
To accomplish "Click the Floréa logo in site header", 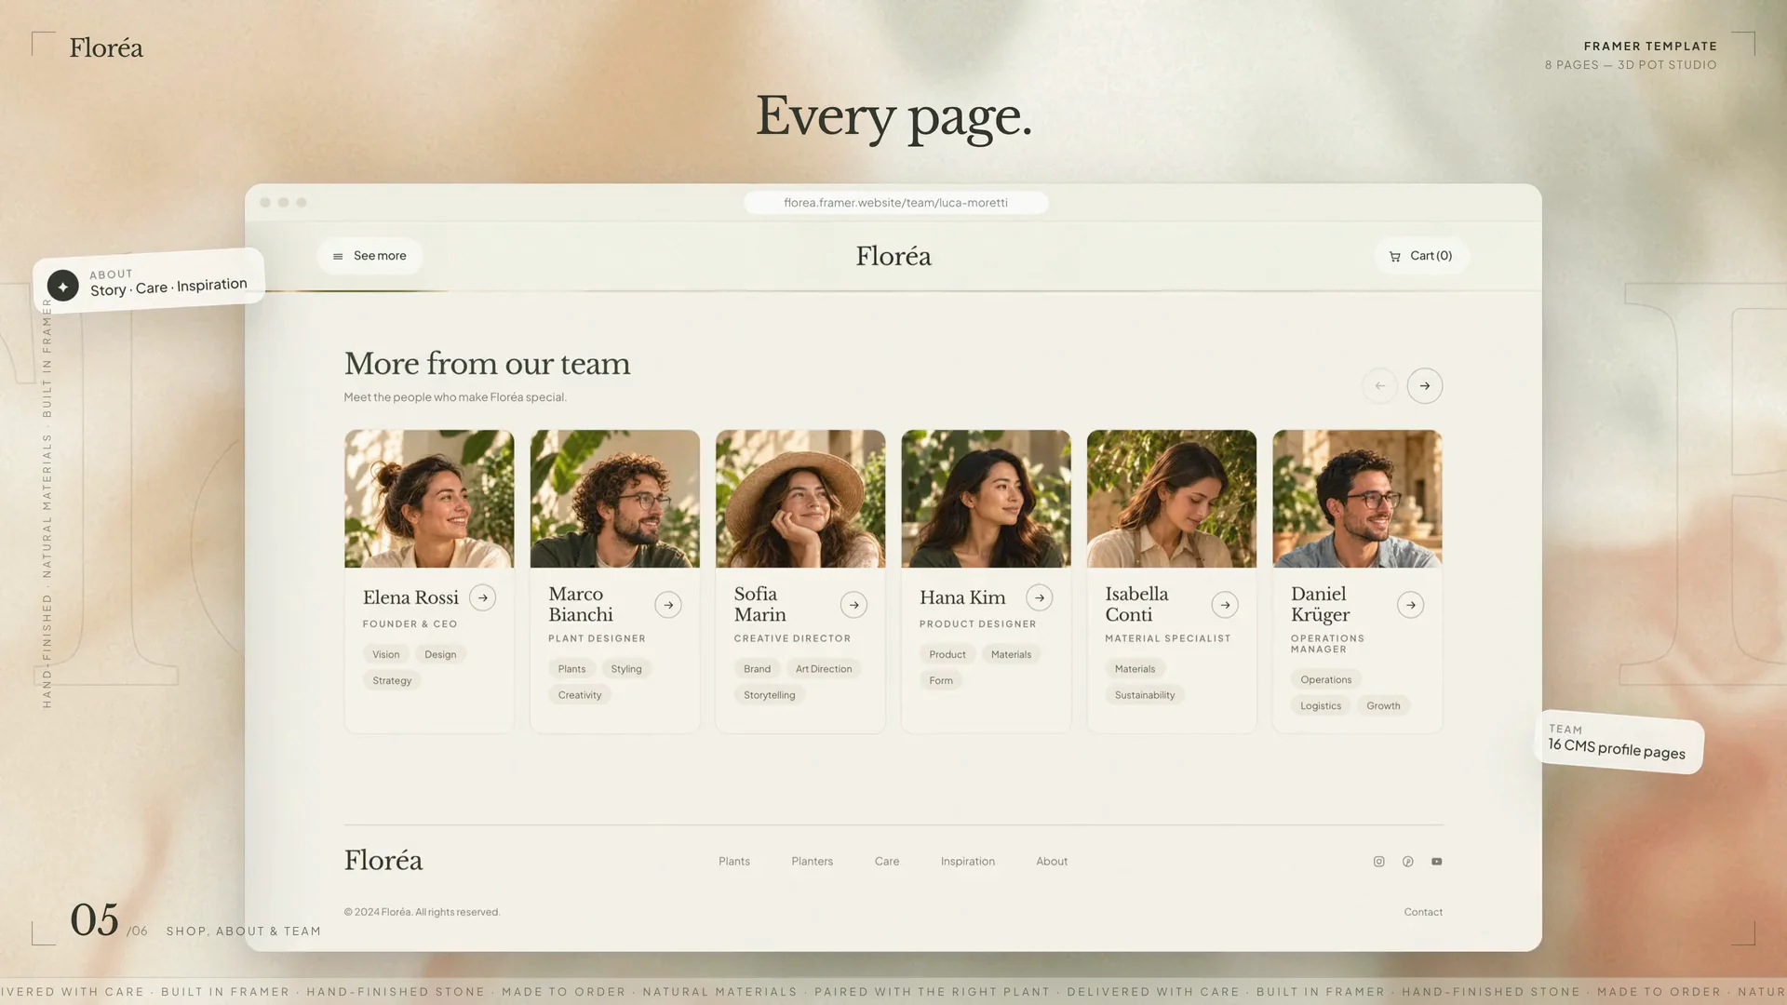I will click(x=893, y=256).
